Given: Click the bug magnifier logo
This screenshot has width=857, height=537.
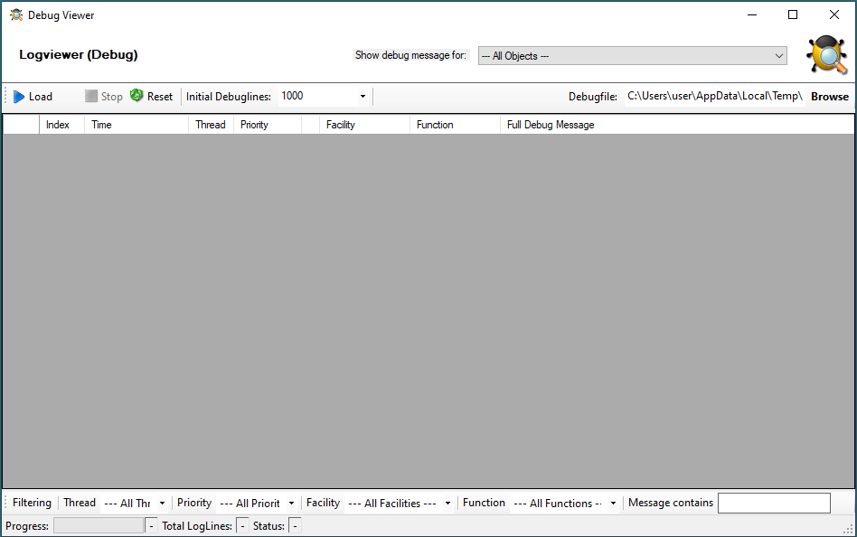Looking at the screenshot, I should (826, 55).
